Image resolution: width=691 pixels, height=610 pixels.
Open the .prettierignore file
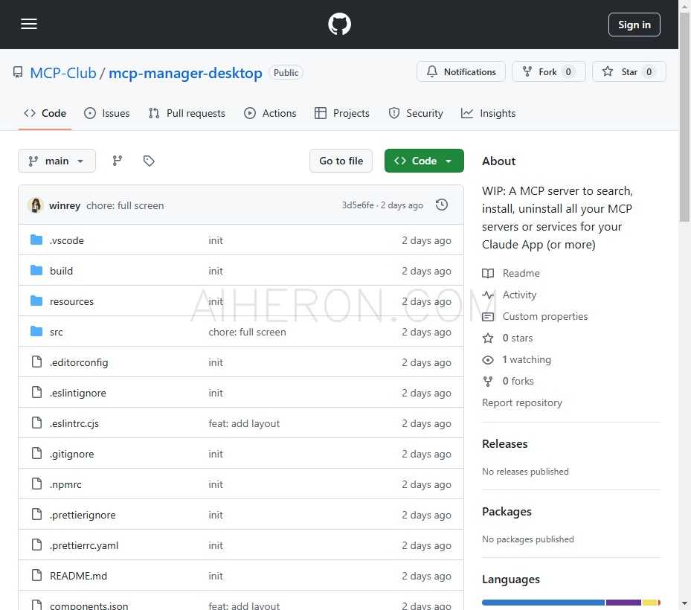pyautogui.click(x=83, y=515)
